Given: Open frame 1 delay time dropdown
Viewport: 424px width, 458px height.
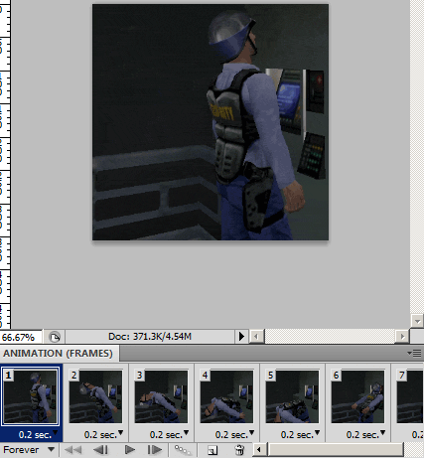Looking at the screenshot, I should (x=38, y=434).
